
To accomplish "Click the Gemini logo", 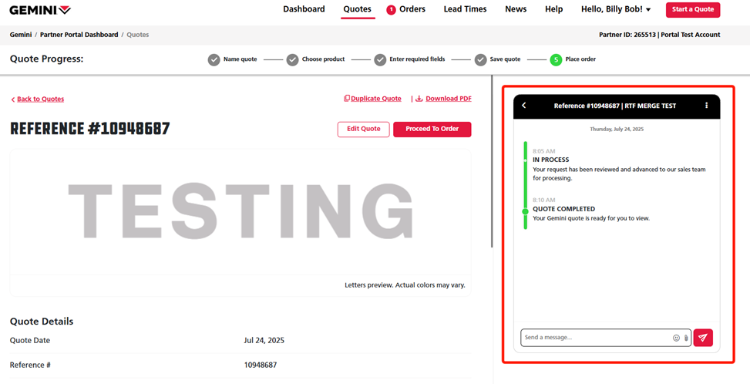I will pos(40,10).
